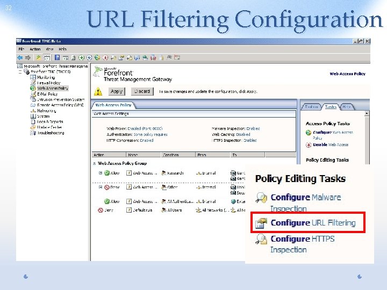387x290 pixels.
Task: Click Configure URL Filtering link
Action: click(x=313, y=223)
